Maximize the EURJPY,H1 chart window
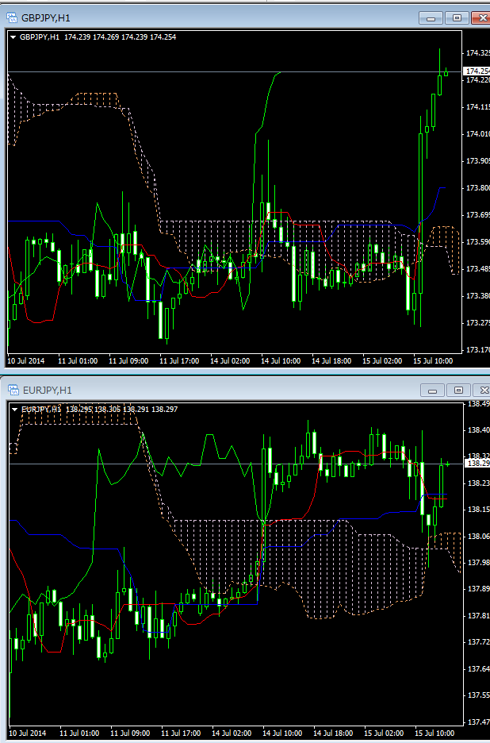Viewport: 490px width, 743px height. click(458, 390)
